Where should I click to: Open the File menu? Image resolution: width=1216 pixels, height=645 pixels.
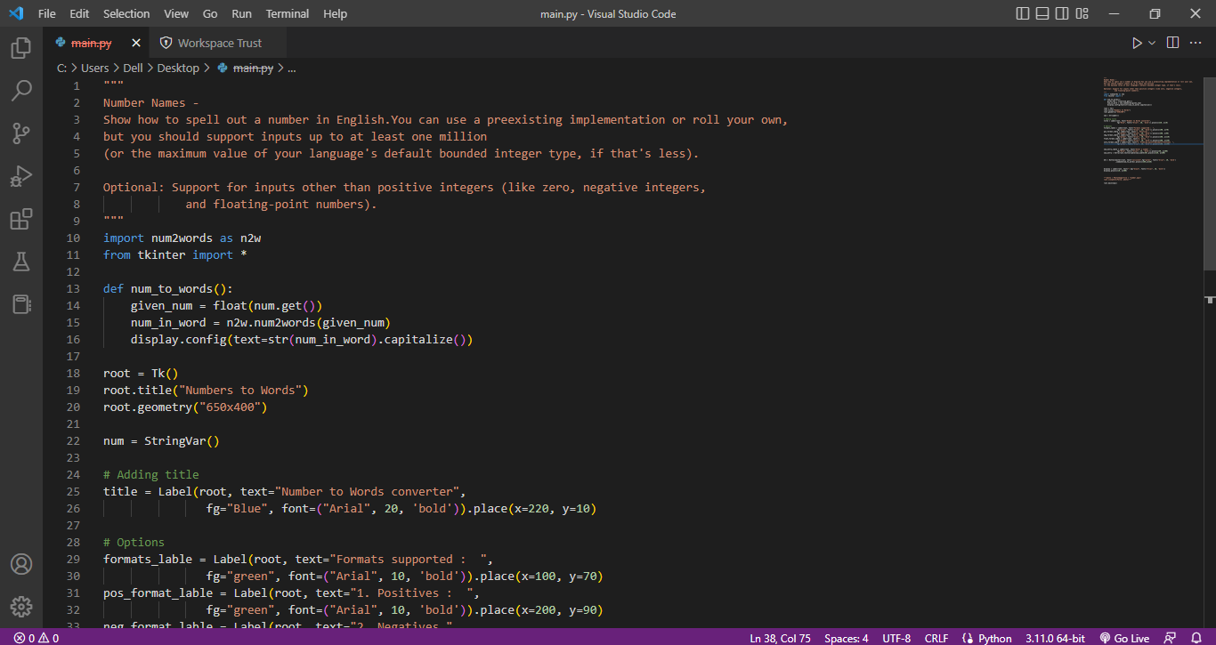47,13
